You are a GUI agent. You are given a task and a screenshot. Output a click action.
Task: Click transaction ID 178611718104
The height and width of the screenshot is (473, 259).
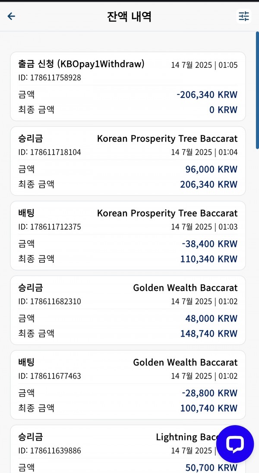(50, 152)
